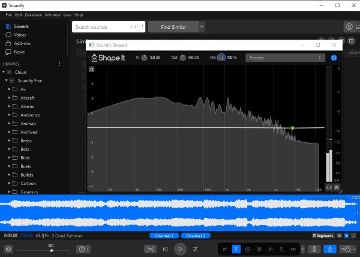Add a new search tab
This screenshot has width=360, height=257.
tap(202, 27)
